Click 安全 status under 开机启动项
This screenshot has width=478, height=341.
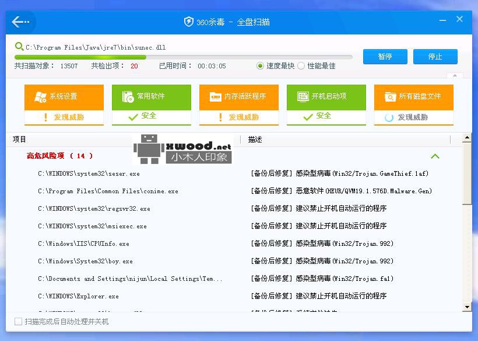coord(324,116)
